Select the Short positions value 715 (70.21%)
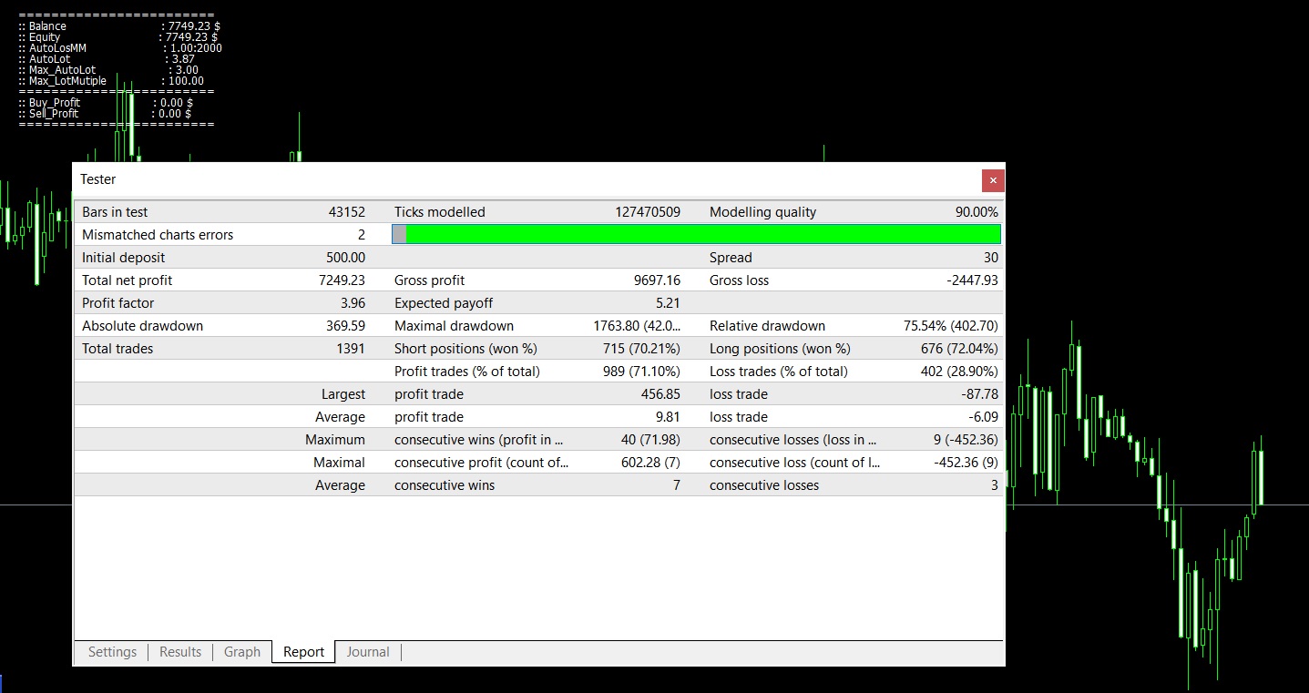The height and width of the screenshot is (693, 1309). click(641, 349)
